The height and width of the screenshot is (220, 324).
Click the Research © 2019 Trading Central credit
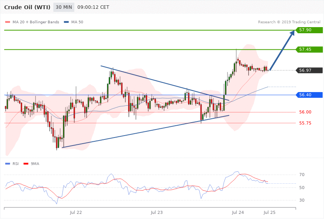pos(289,22)
